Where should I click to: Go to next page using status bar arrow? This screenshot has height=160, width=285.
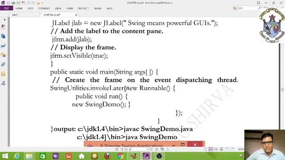(x=151, y=149)
